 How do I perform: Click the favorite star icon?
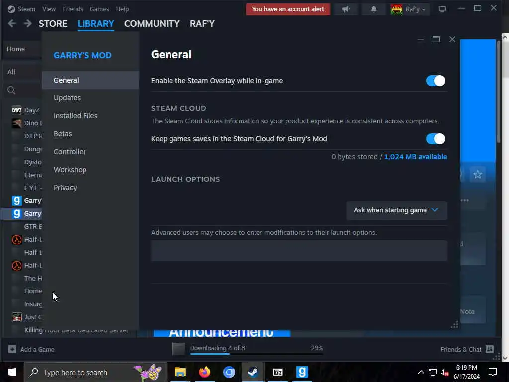[x=478, y=175]
